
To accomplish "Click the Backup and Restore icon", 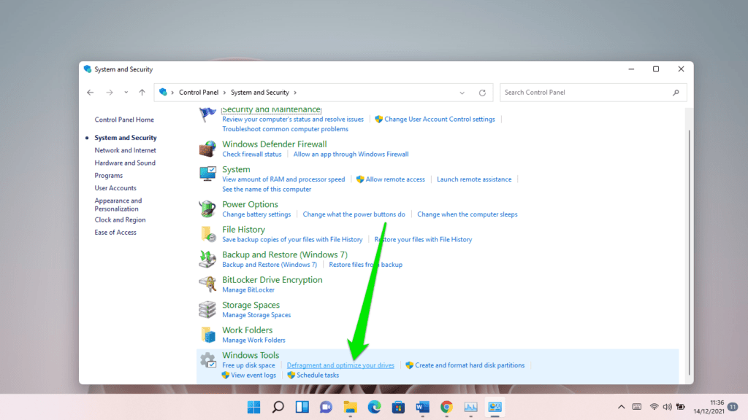I will [207, 259].
